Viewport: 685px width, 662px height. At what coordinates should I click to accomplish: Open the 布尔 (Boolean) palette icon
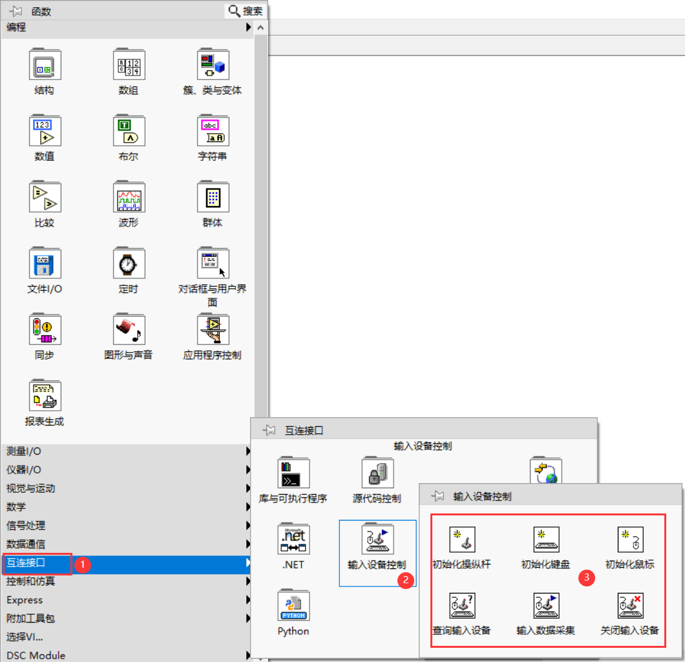click(x=129, y=130)
